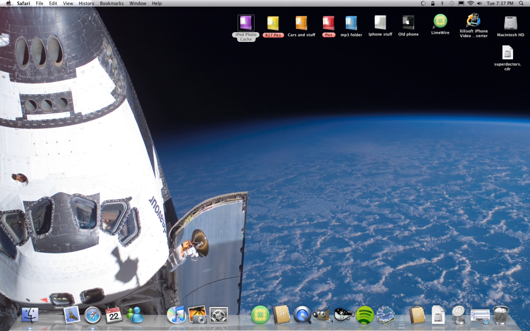The image size is (530, 331).
Task: Launch MSN Messenger from the dock
Action: pyautogui.click(x=136, y=313)
